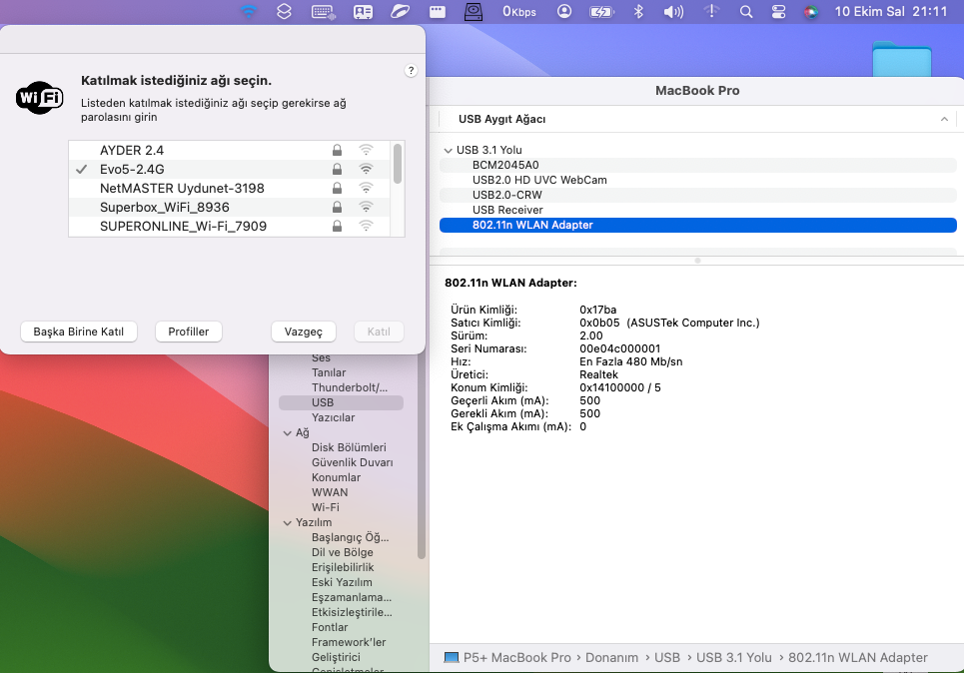Select the checked Evo5-2.4G network
The image size is (964, 673).
tap(229, 169)
